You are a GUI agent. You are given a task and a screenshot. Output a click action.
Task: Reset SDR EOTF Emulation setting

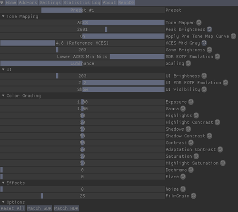coord(218,57)
